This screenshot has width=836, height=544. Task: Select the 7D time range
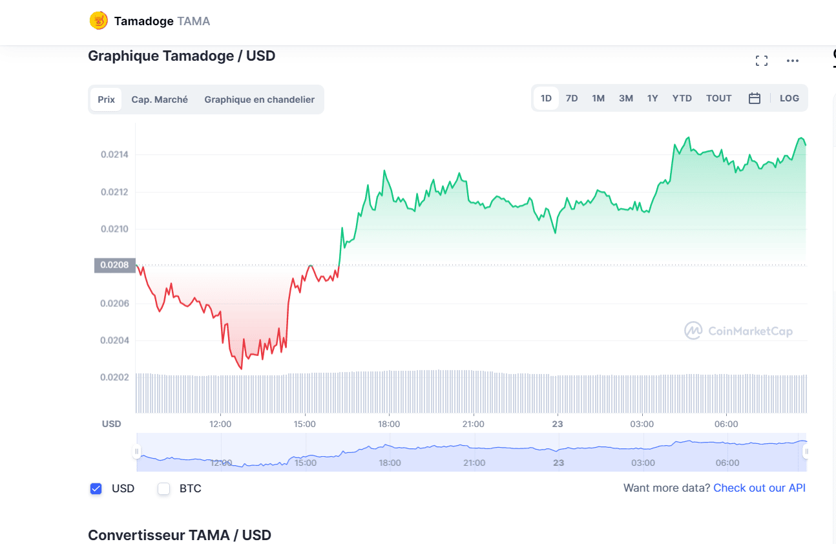click(x=572, y=98)
